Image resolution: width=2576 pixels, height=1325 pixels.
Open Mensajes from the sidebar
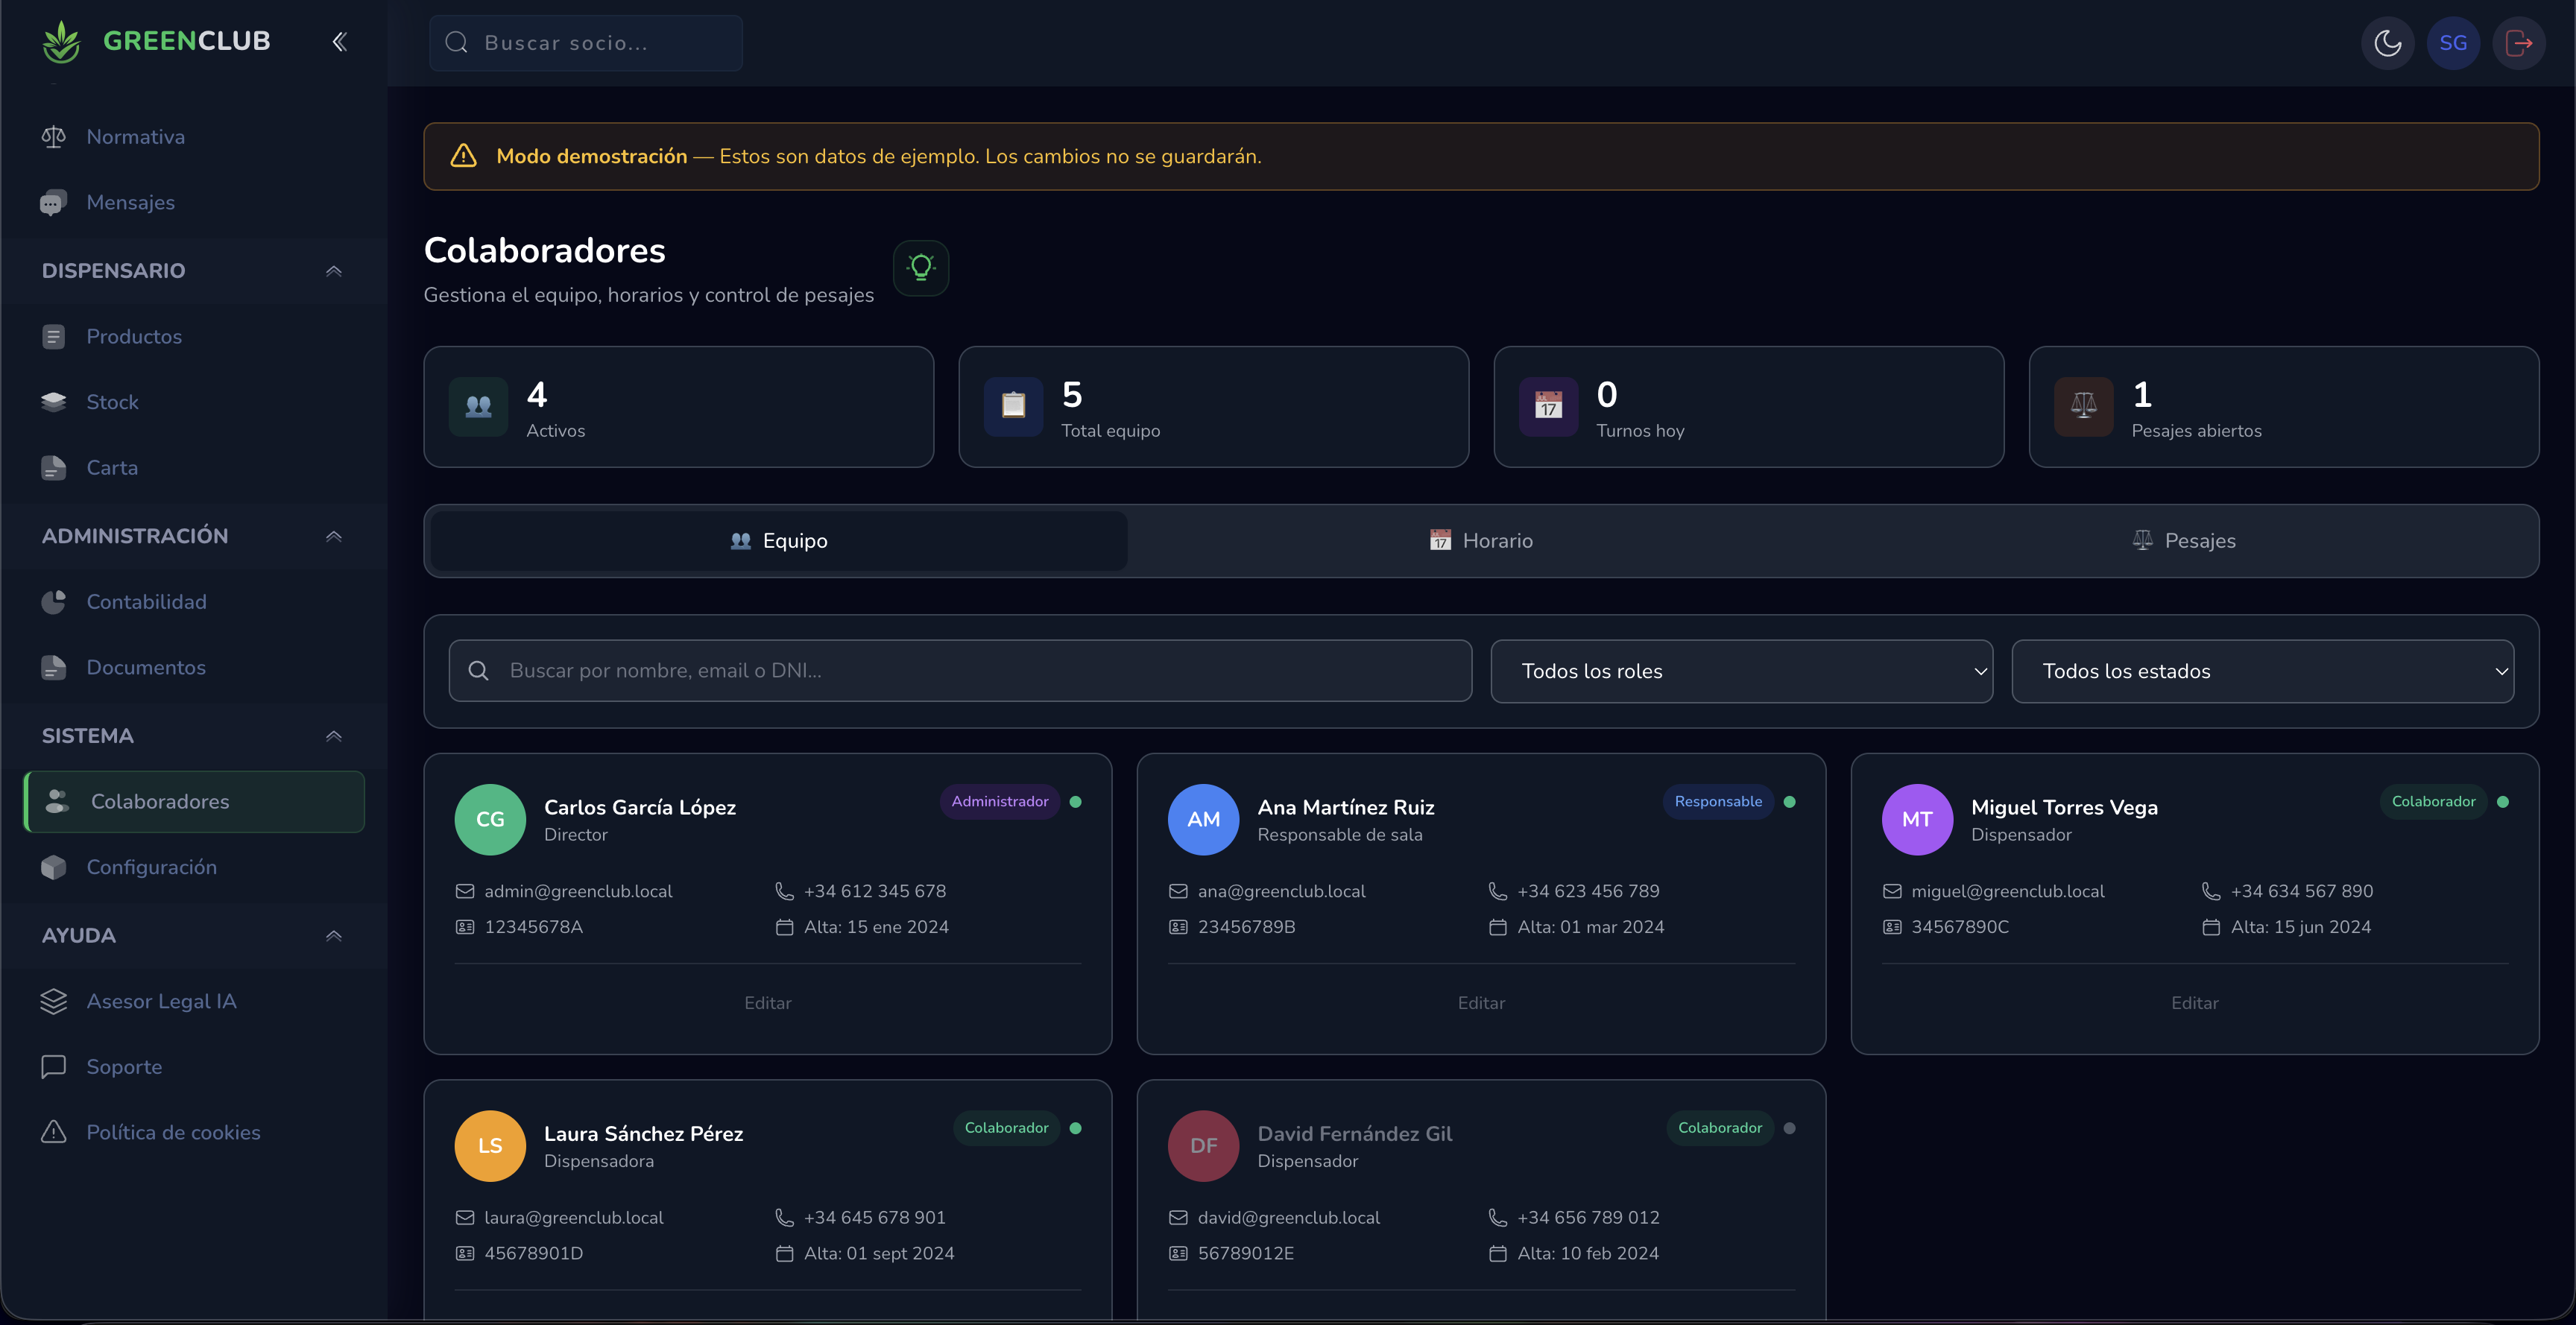point(129,202)
